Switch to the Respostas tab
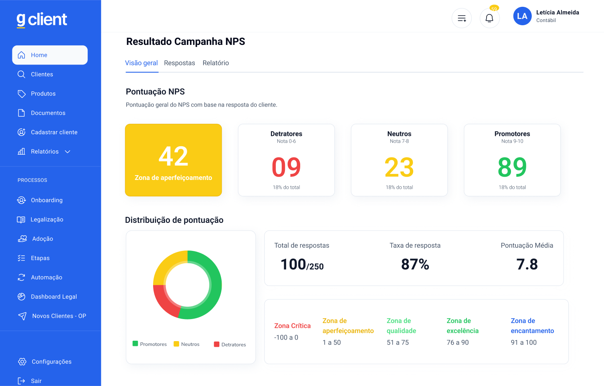Image resolution: width=604 pixels, height=386 pixels. (x=180, y=63)
